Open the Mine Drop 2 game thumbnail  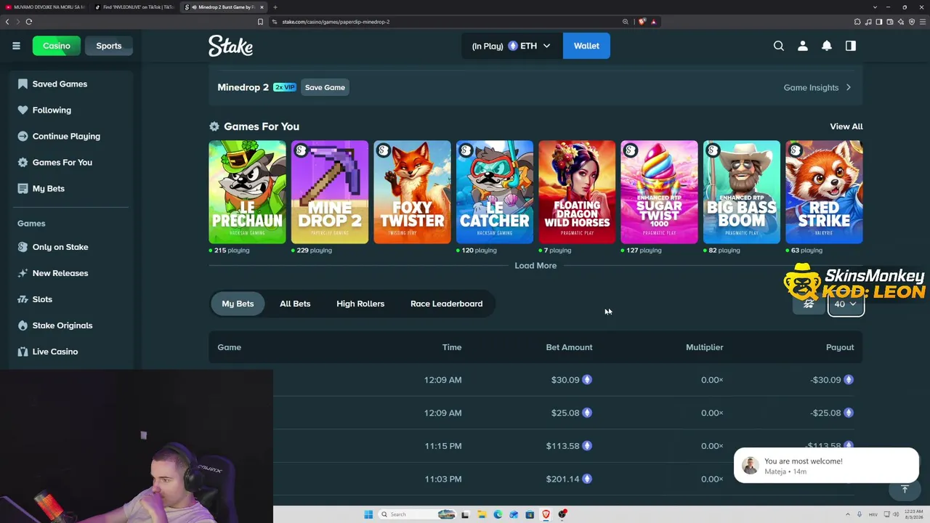point(330,192)
